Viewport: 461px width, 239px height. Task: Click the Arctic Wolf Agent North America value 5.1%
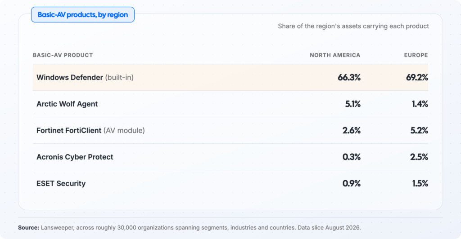pos(353,104)
